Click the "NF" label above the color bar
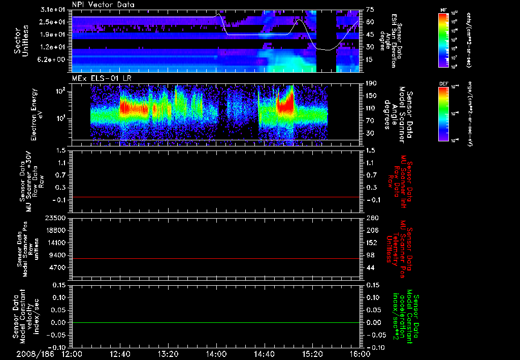 443,10
